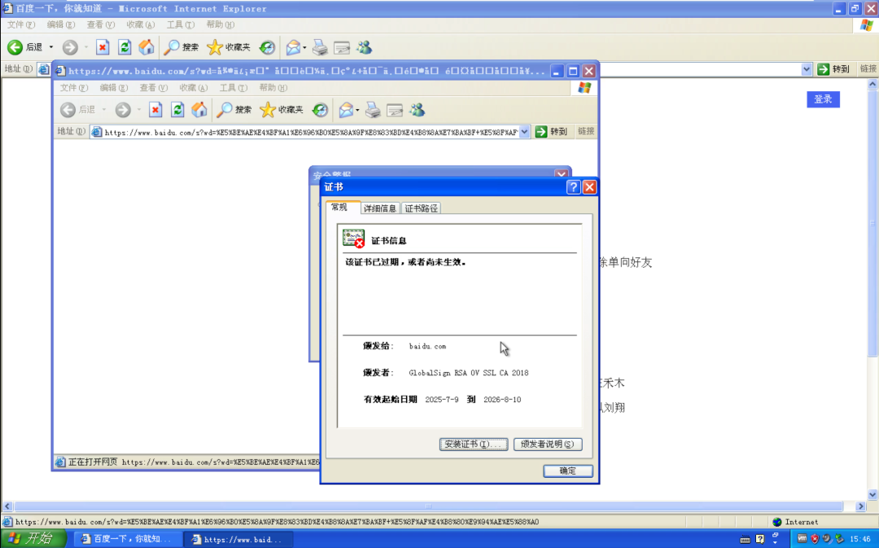The image size is (879, 548).
Task: Click taskbar clock showing 15:46
Action: [x=859, y=539]
